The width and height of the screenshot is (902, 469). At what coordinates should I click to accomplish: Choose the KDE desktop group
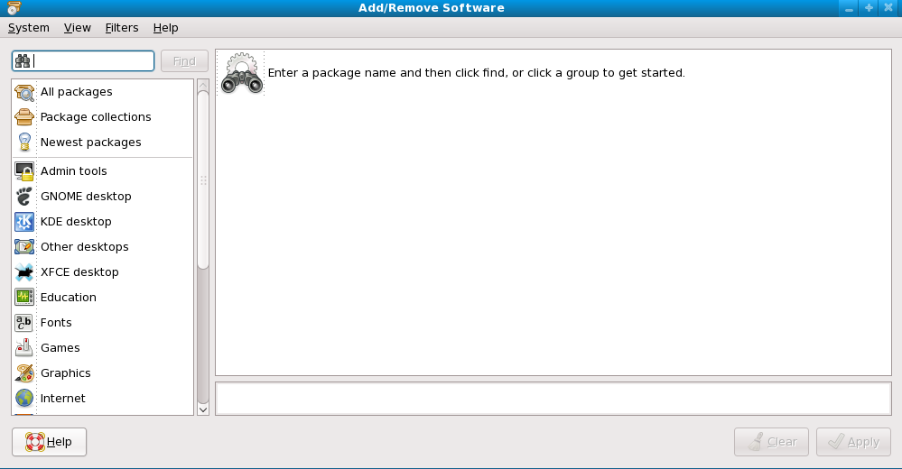point(102,222)
